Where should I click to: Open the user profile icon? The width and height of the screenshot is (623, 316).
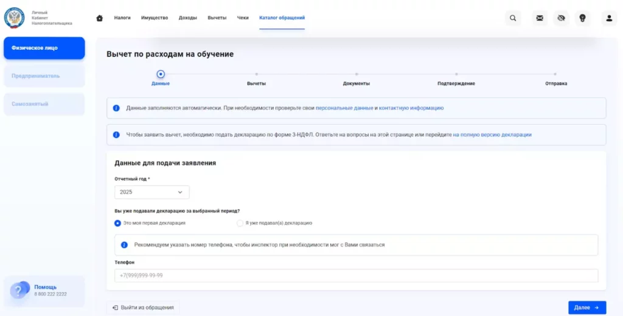608,18
